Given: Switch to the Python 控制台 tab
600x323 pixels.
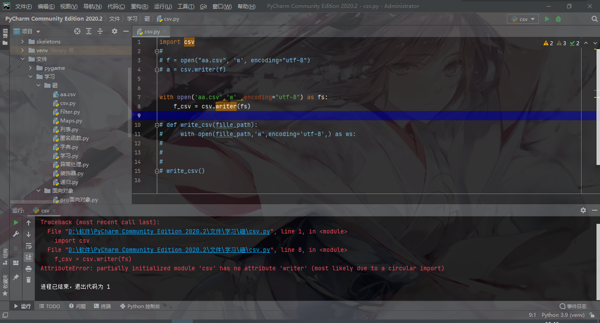Looking at the screenshot, I should point(140,306).
